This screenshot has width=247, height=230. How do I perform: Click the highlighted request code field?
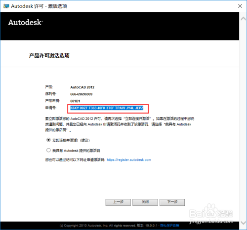coord(107,108)
